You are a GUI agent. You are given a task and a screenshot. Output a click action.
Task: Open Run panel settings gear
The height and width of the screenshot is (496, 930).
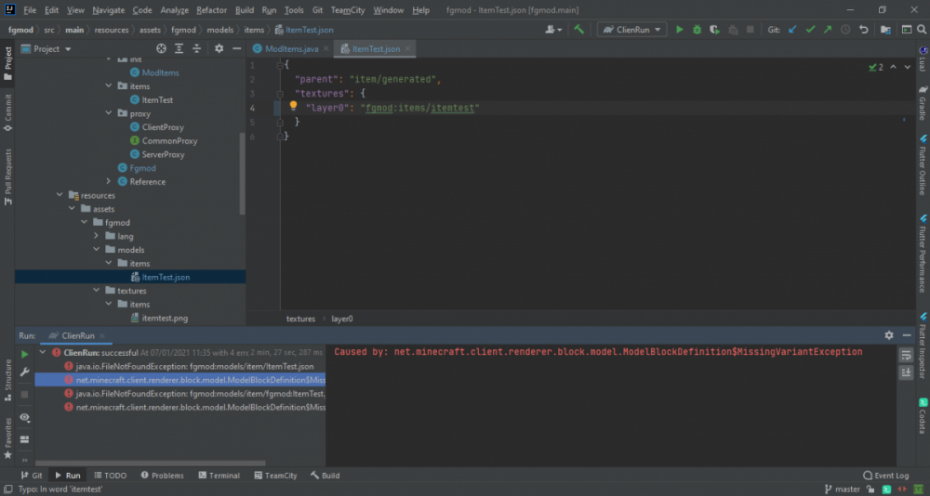(889, 334)
